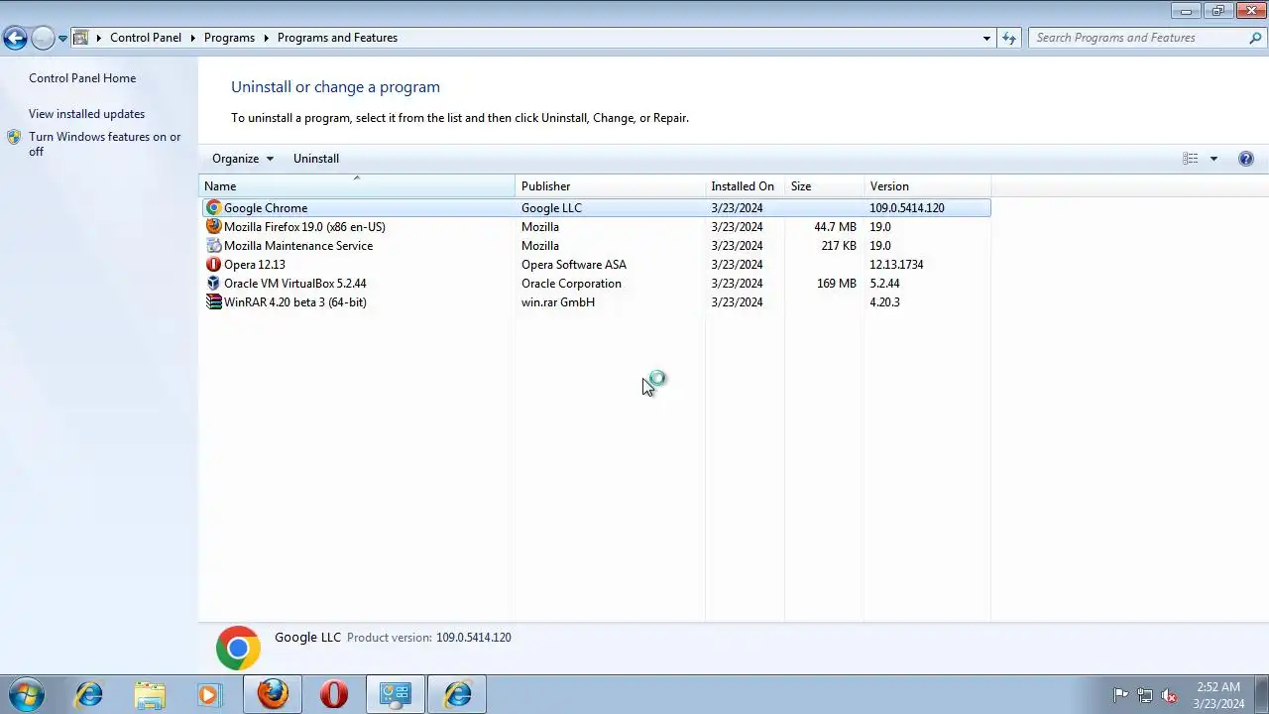Expand the address bar history dropdown
The image size is (1269, 714).
pyautogui.click(x=986, y=38)
